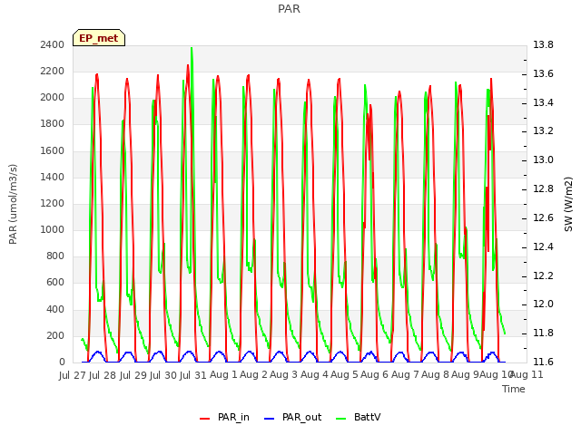Screen dimensions: 581x435
Task: Click the 13.6 right axis value
Action: 543,73
